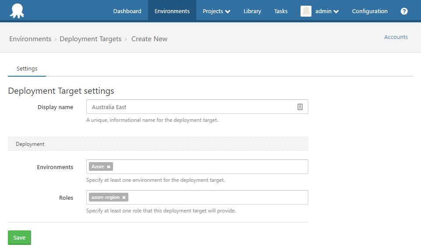Remove the Azure environment tag
The image size is (421, 251).
tap(109, 167)
